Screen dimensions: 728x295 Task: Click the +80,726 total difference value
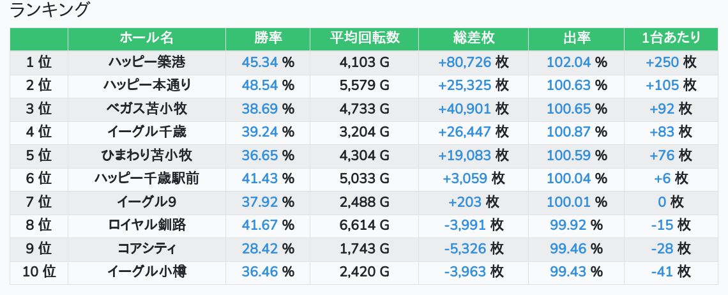464,62
